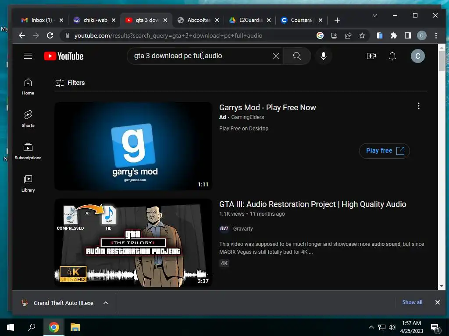Open the YouTube hamburger guide menu

pos(28,56)
